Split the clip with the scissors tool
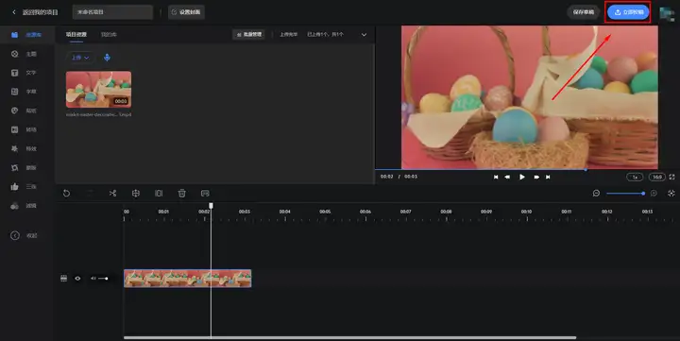This screenshot has height=341, width=680. point(112,194)
